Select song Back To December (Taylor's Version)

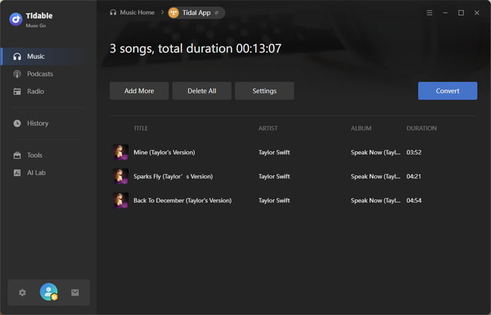coord(182,200)
